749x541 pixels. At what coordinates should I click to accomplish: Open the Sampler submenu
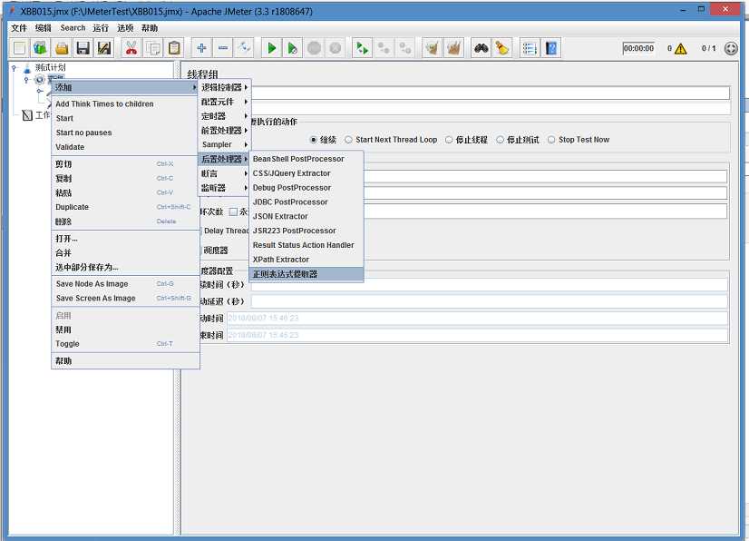pos(225,144)
